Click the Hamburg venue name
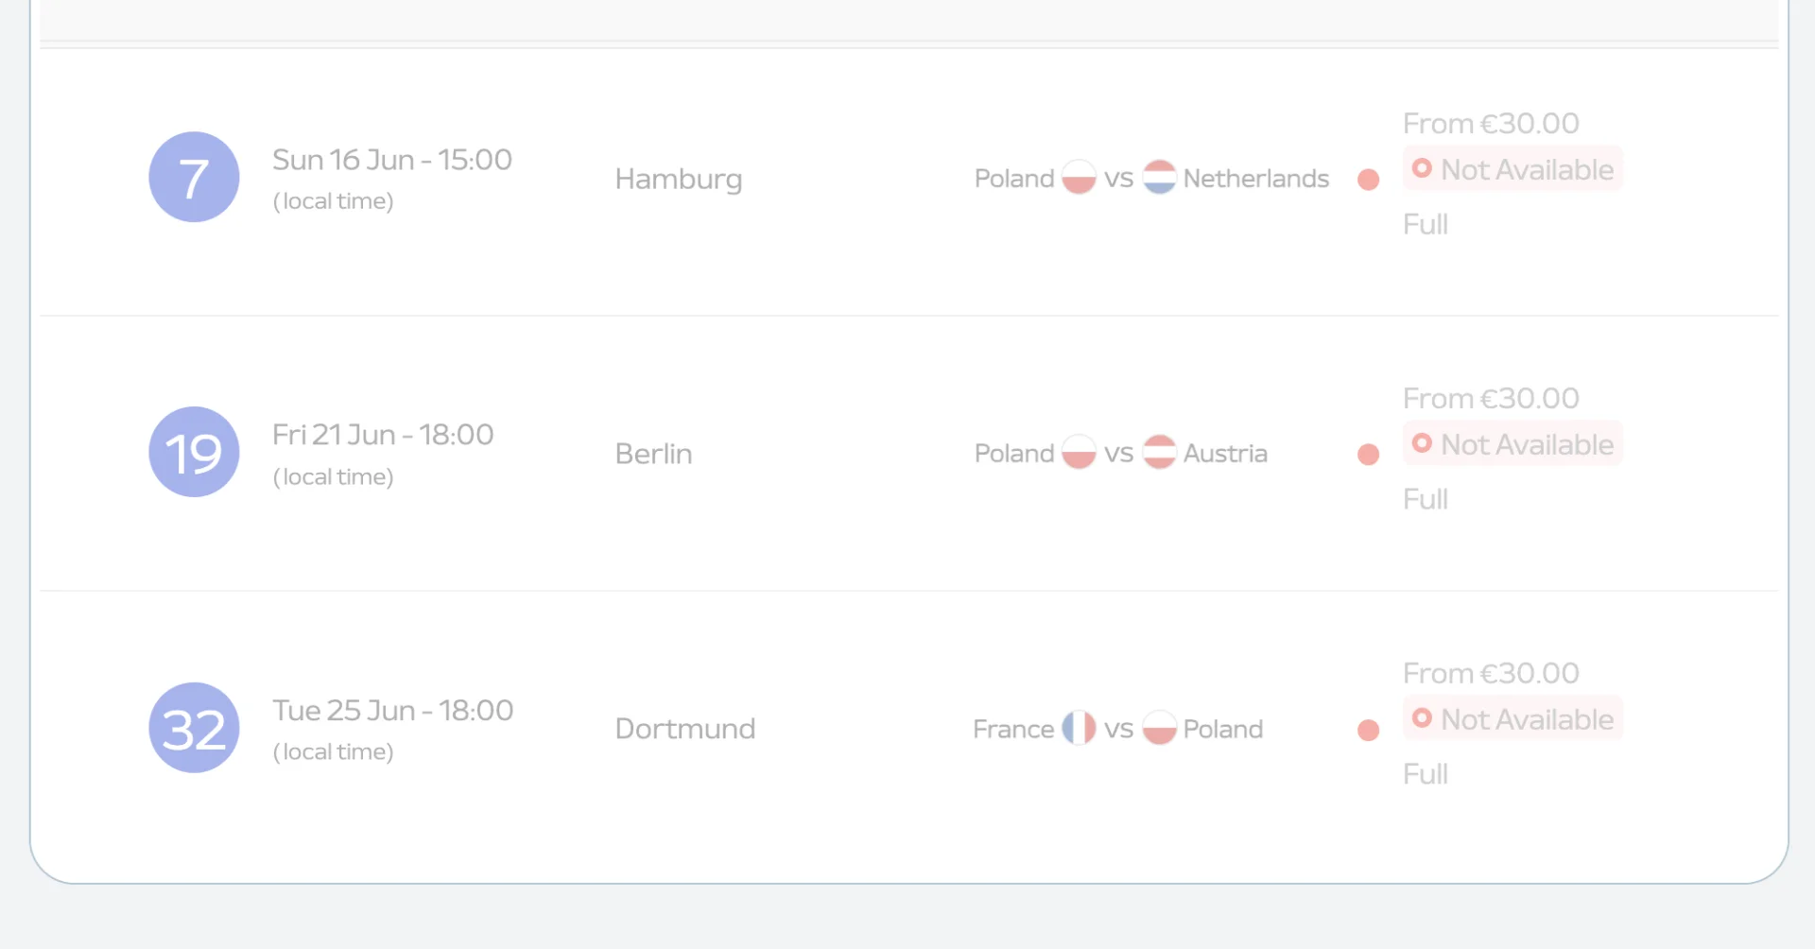The width and height of the screenshot is (1815, 949). coord(679,180)
